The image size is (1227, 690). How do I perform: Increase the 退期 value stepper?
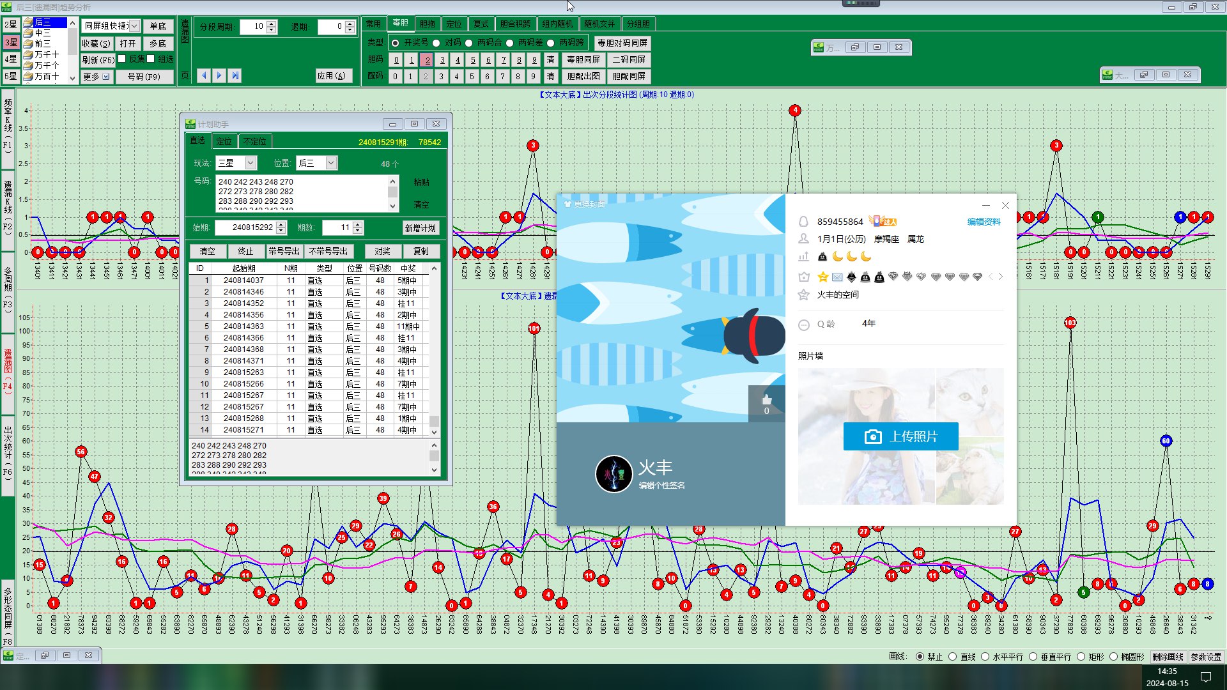pyautogui.click(x=350, y=24)
